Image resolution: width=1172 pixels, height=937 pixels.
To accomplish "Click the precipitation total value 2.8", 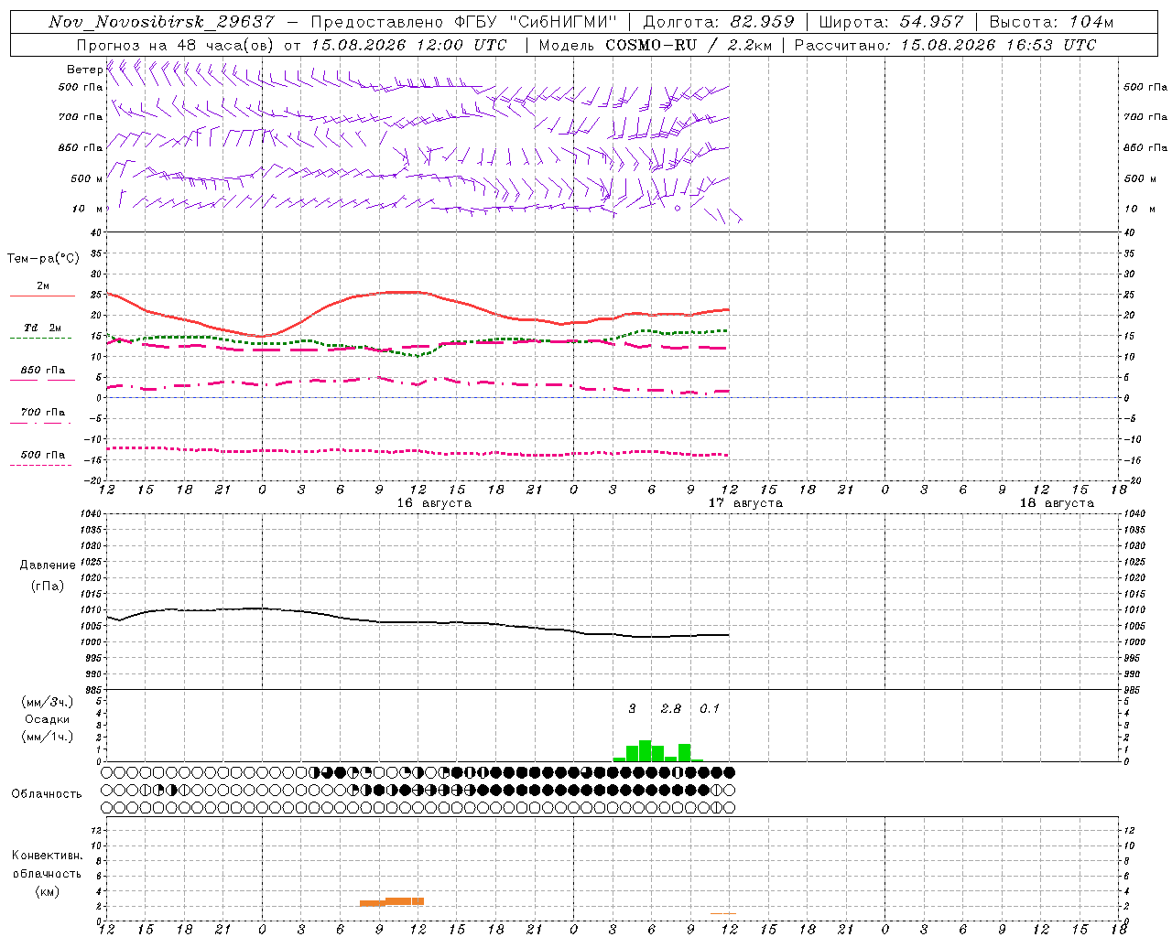I will (671, 708).
